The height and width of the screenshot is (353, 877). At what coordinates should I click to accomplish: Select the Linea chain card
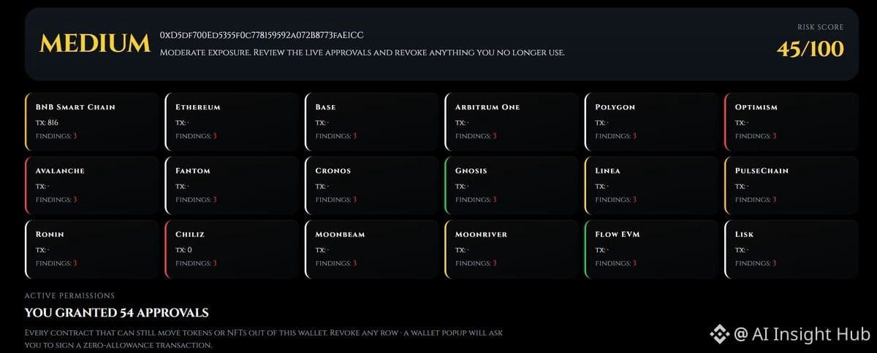coord(651,185)
